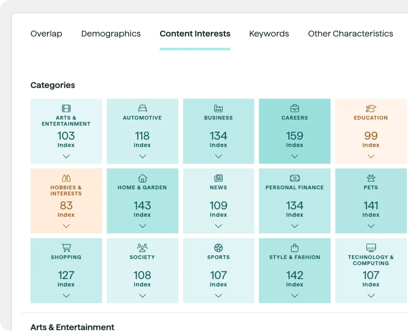Click the Society 108 index tile
Viewport: 408px width, 331px height.
point(143,271)
